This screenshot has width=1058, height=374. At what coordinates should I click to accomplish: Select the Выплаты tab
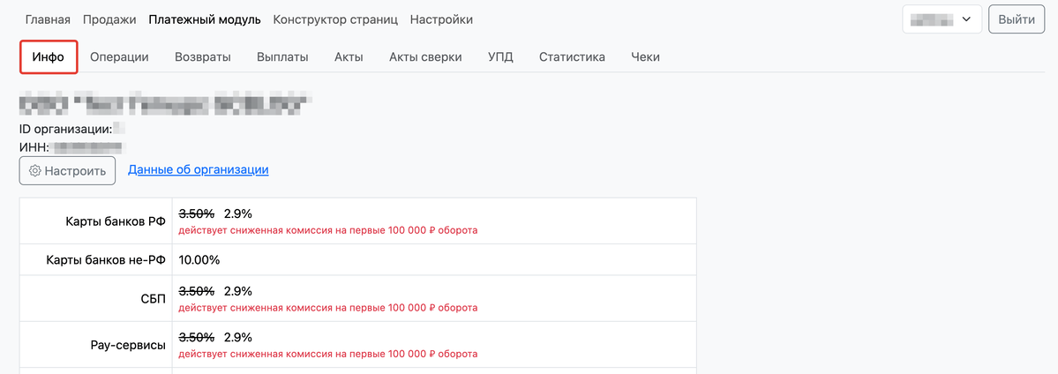tap(282, 57)
